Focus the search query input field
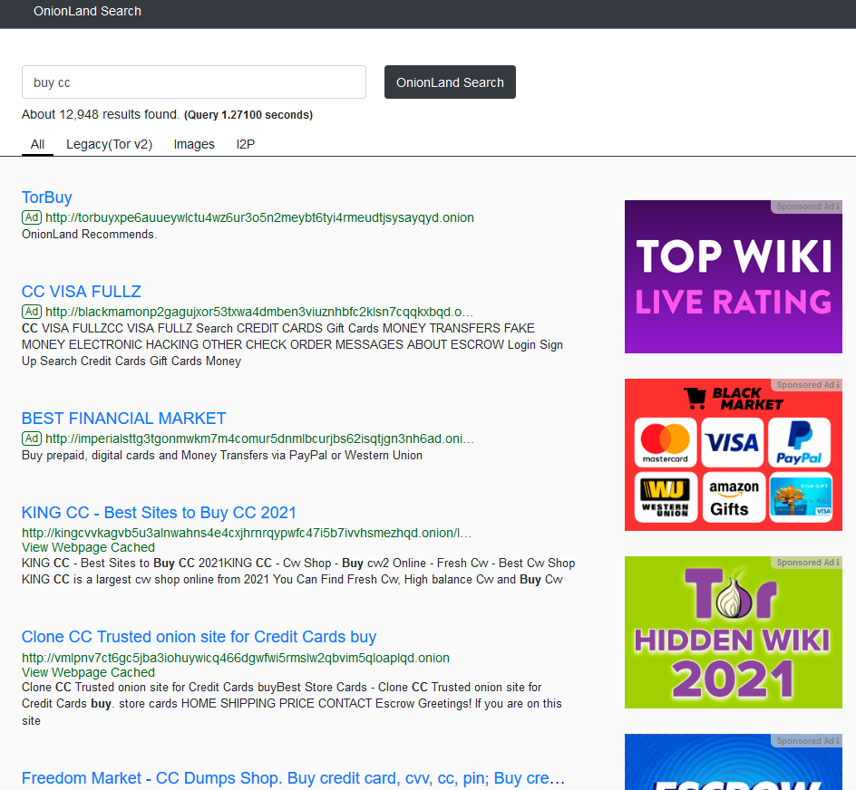856x790 pixels. (193, 82)
